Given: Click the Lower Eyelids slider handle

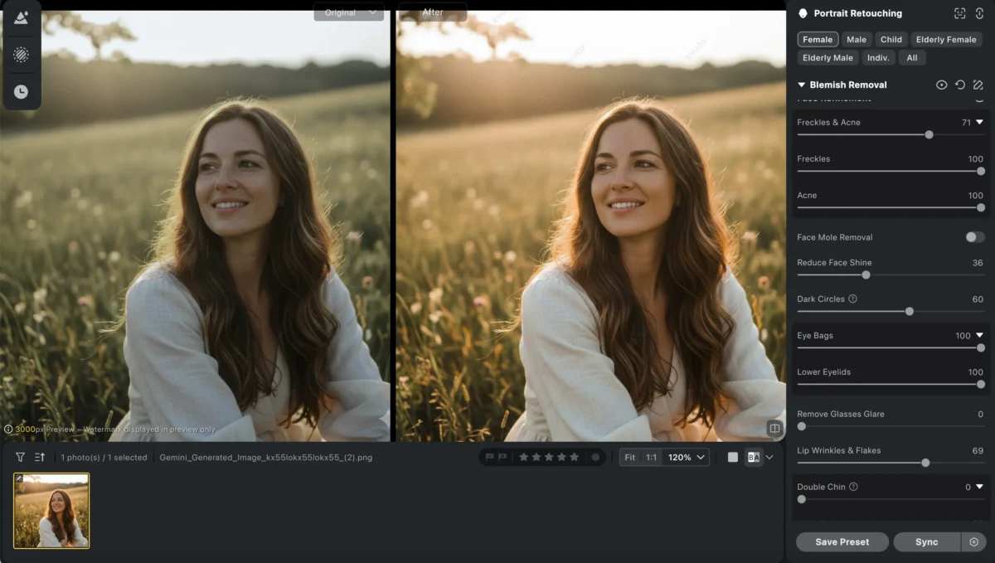Looking at the screenshot, I should pyautogui.click(x=981, y=384).
